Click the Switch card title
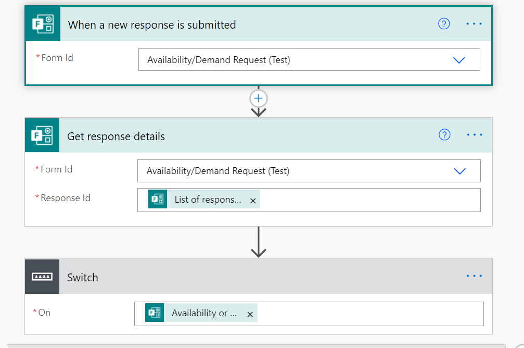 (x=82, y=277)
